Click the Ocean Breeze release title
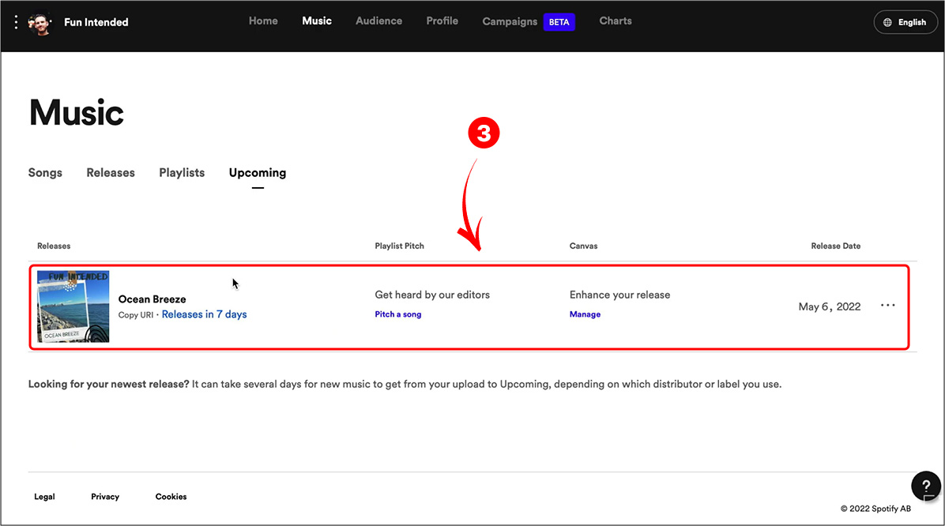 152,299
